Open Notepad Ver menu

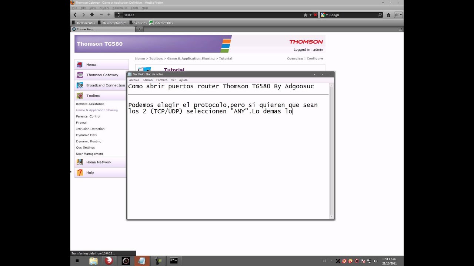173,80
